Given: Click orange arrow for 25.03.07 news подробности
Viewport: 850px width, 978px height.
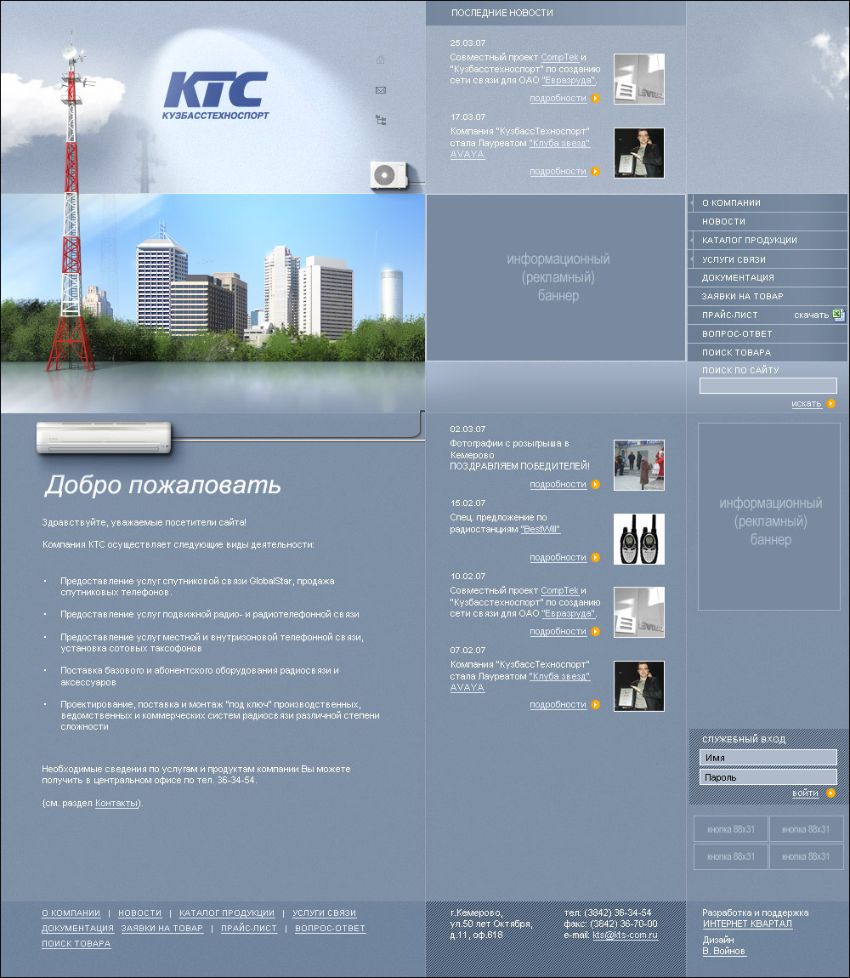Looking at the screenshot, I should click(596, 98).
